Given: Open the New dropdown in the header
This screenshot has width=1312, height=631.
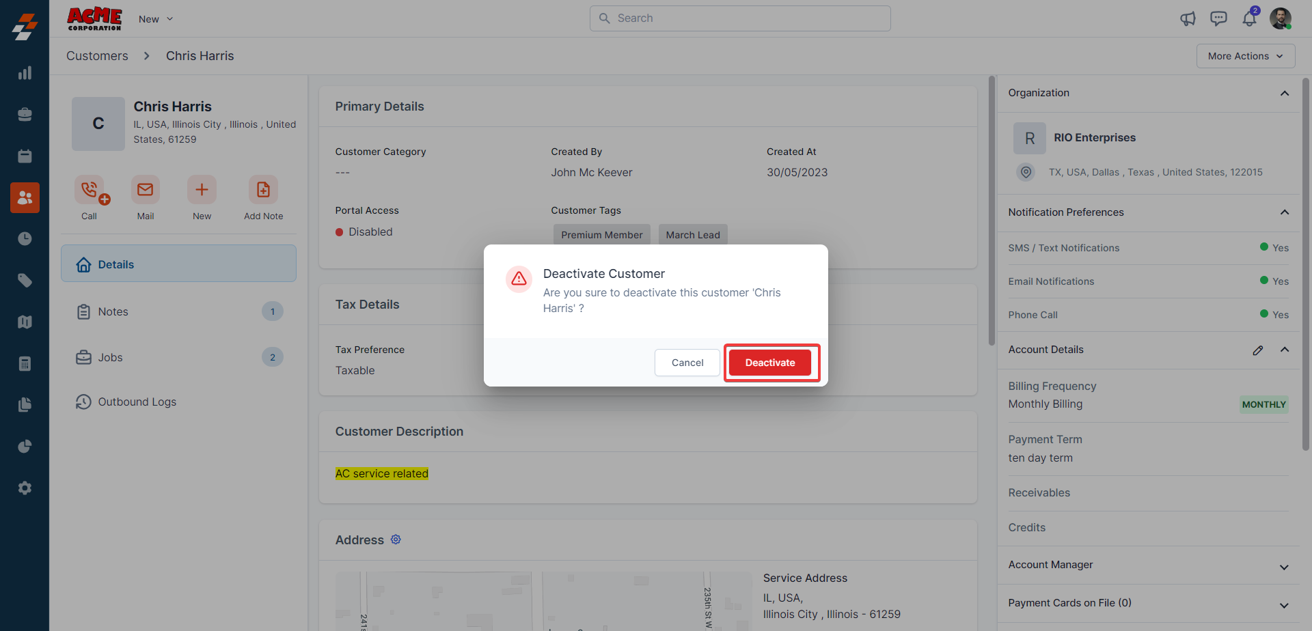Looking at the screenshot, I should (x=156, y=19).
